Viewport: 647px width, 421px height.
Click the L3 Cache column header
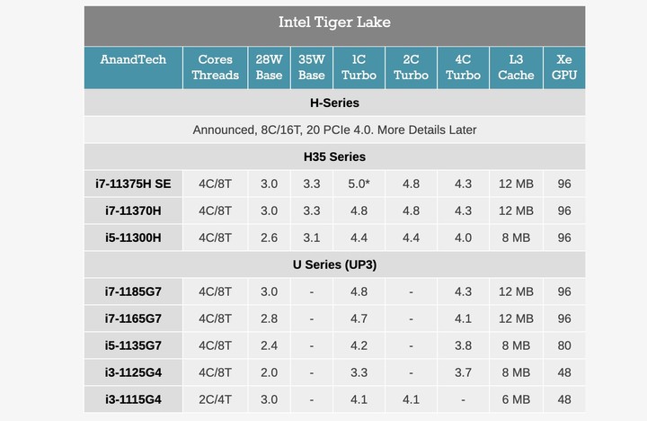click(516, 67)
